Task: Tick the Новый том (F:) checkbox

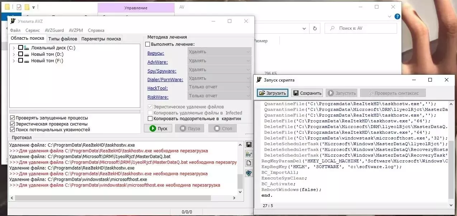Action: [x=20, y=60]
